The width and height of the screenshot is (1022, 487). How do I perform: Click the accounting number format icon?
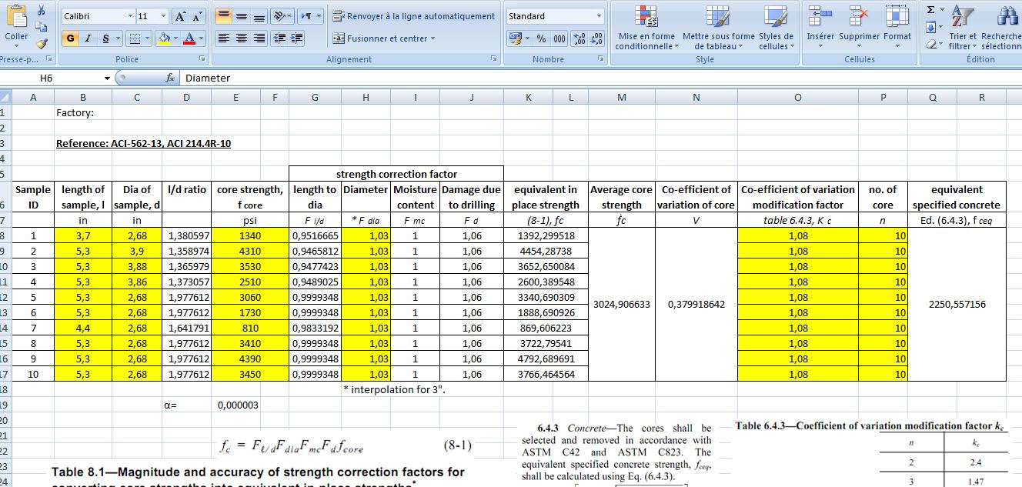[x=515, y=38]
